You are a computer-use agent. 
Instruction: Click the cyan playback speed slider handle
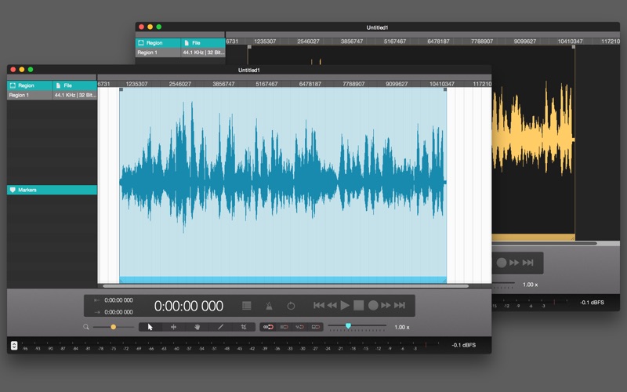pos(348,326)
